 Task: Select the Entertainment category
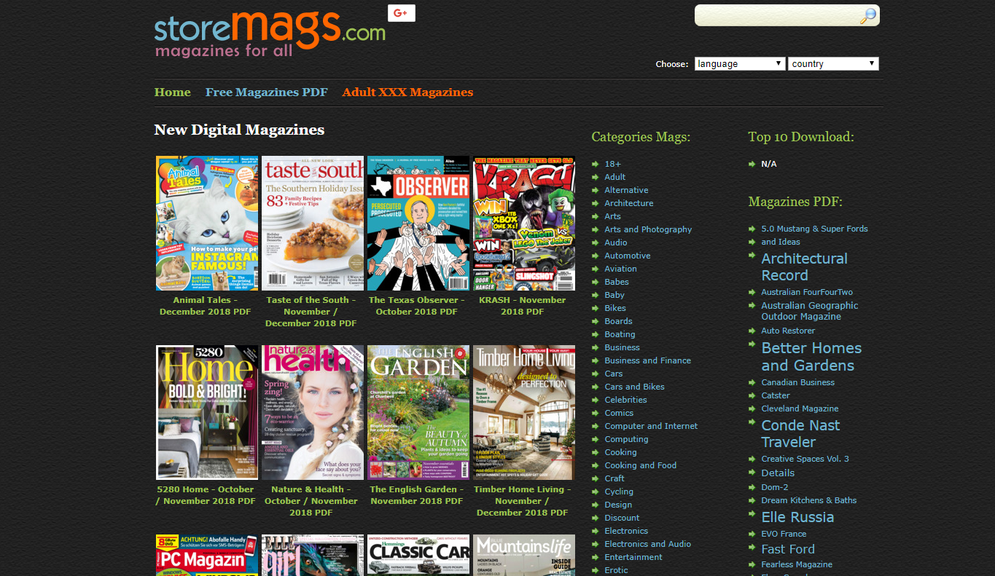pos(633,557)
